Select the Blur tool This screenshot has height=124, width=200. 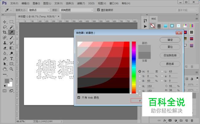tap(5, 53)
